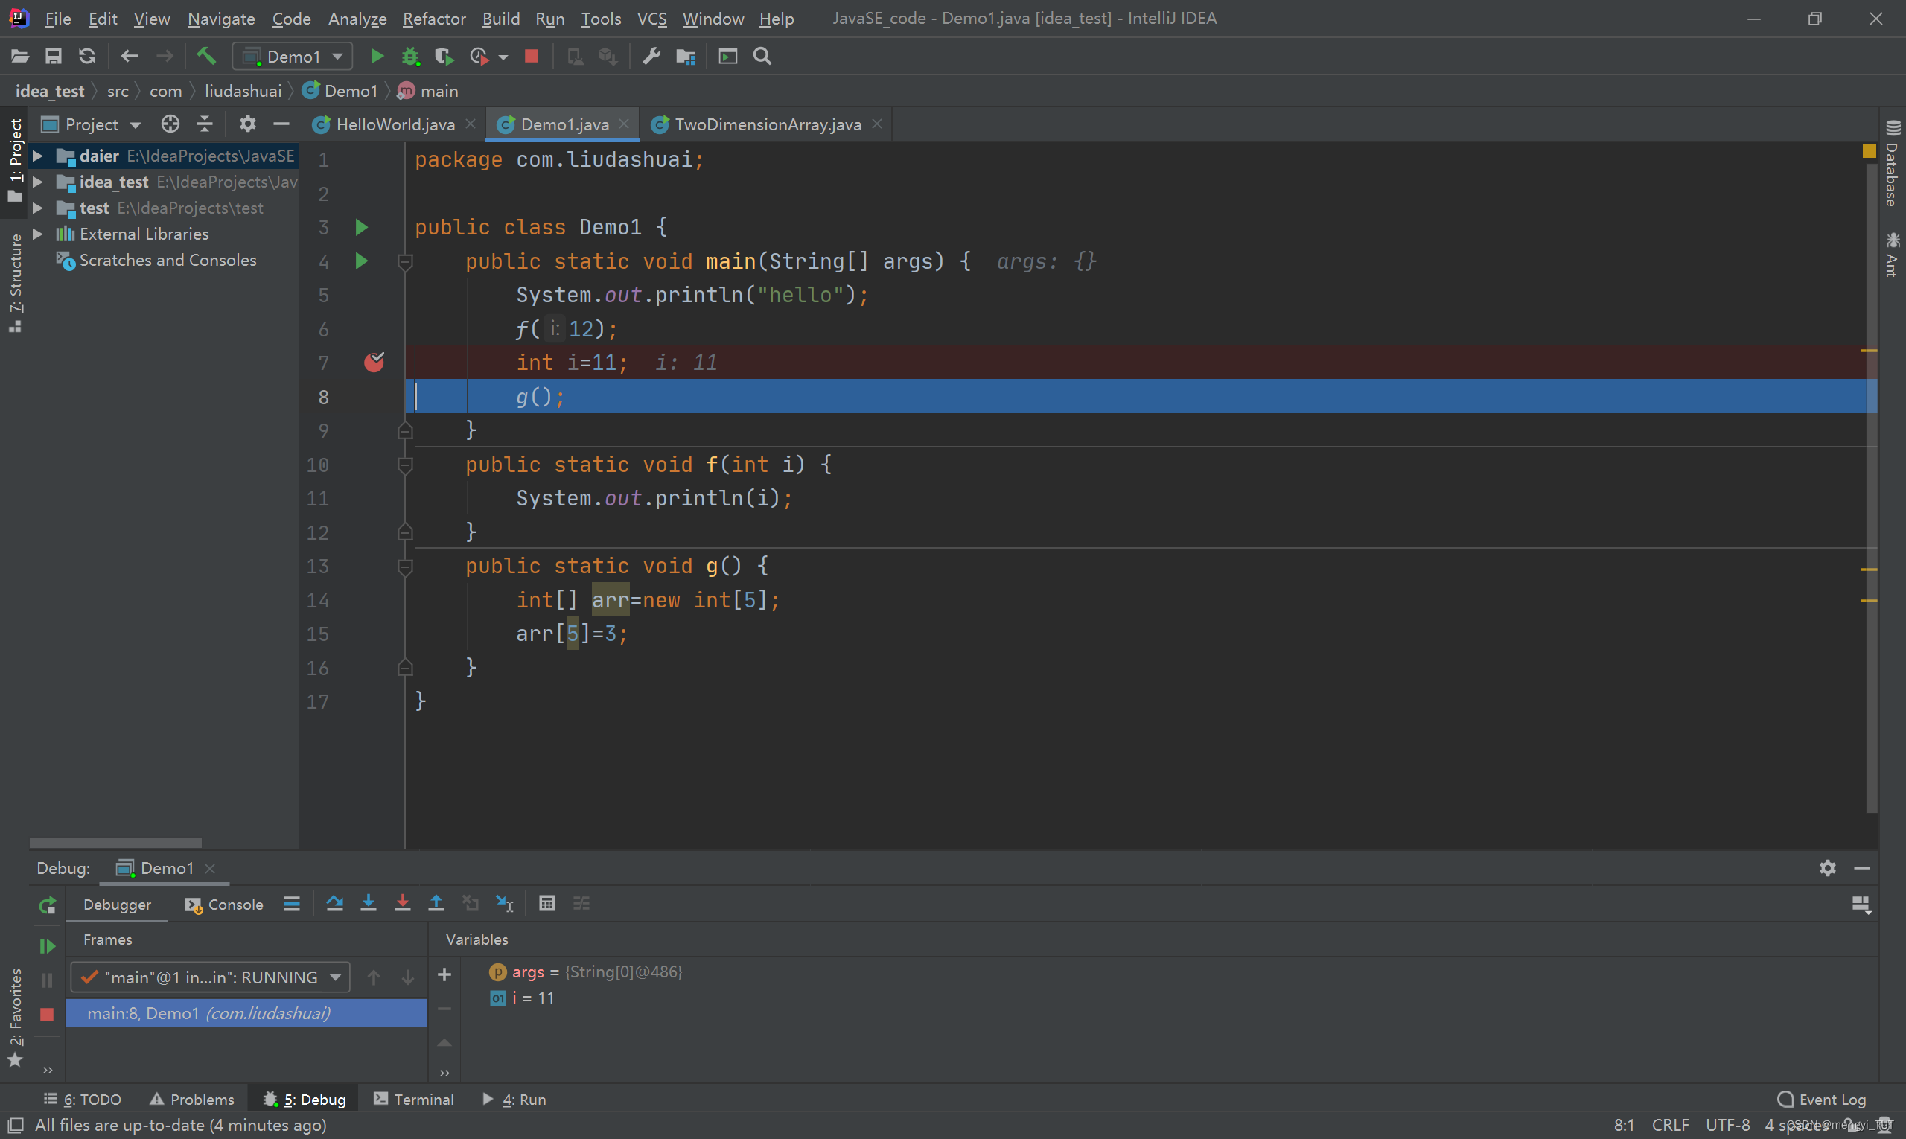Click Step Over in debugger toolbar
1906x1139 pixels.
click(x=335, y=903)
